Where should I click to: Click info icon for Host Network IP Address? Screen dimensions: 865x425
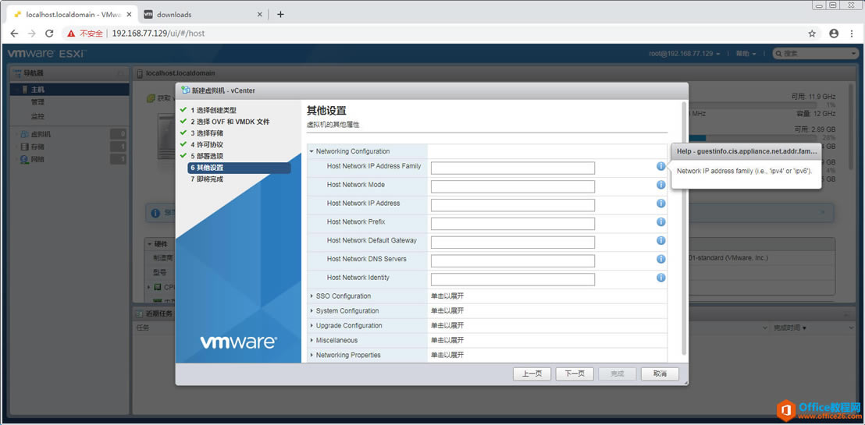tap(661, 204)
